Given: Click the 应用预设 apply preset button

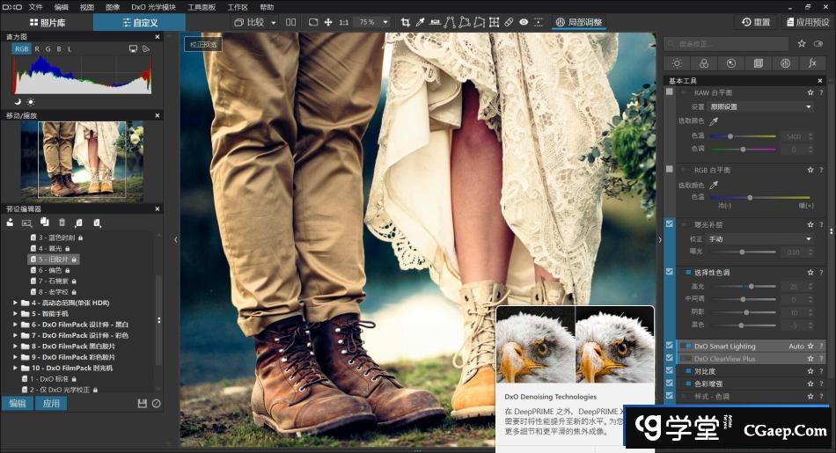Looking at the screenshot, I should (807, 22).
